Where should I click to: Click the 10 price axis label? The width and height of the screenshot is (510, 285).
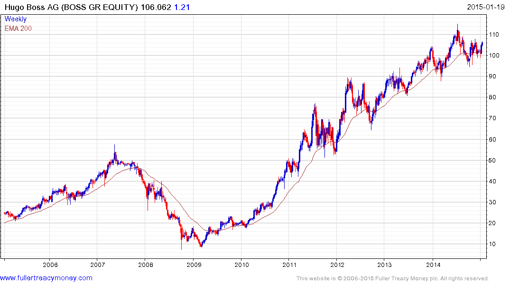492,244
